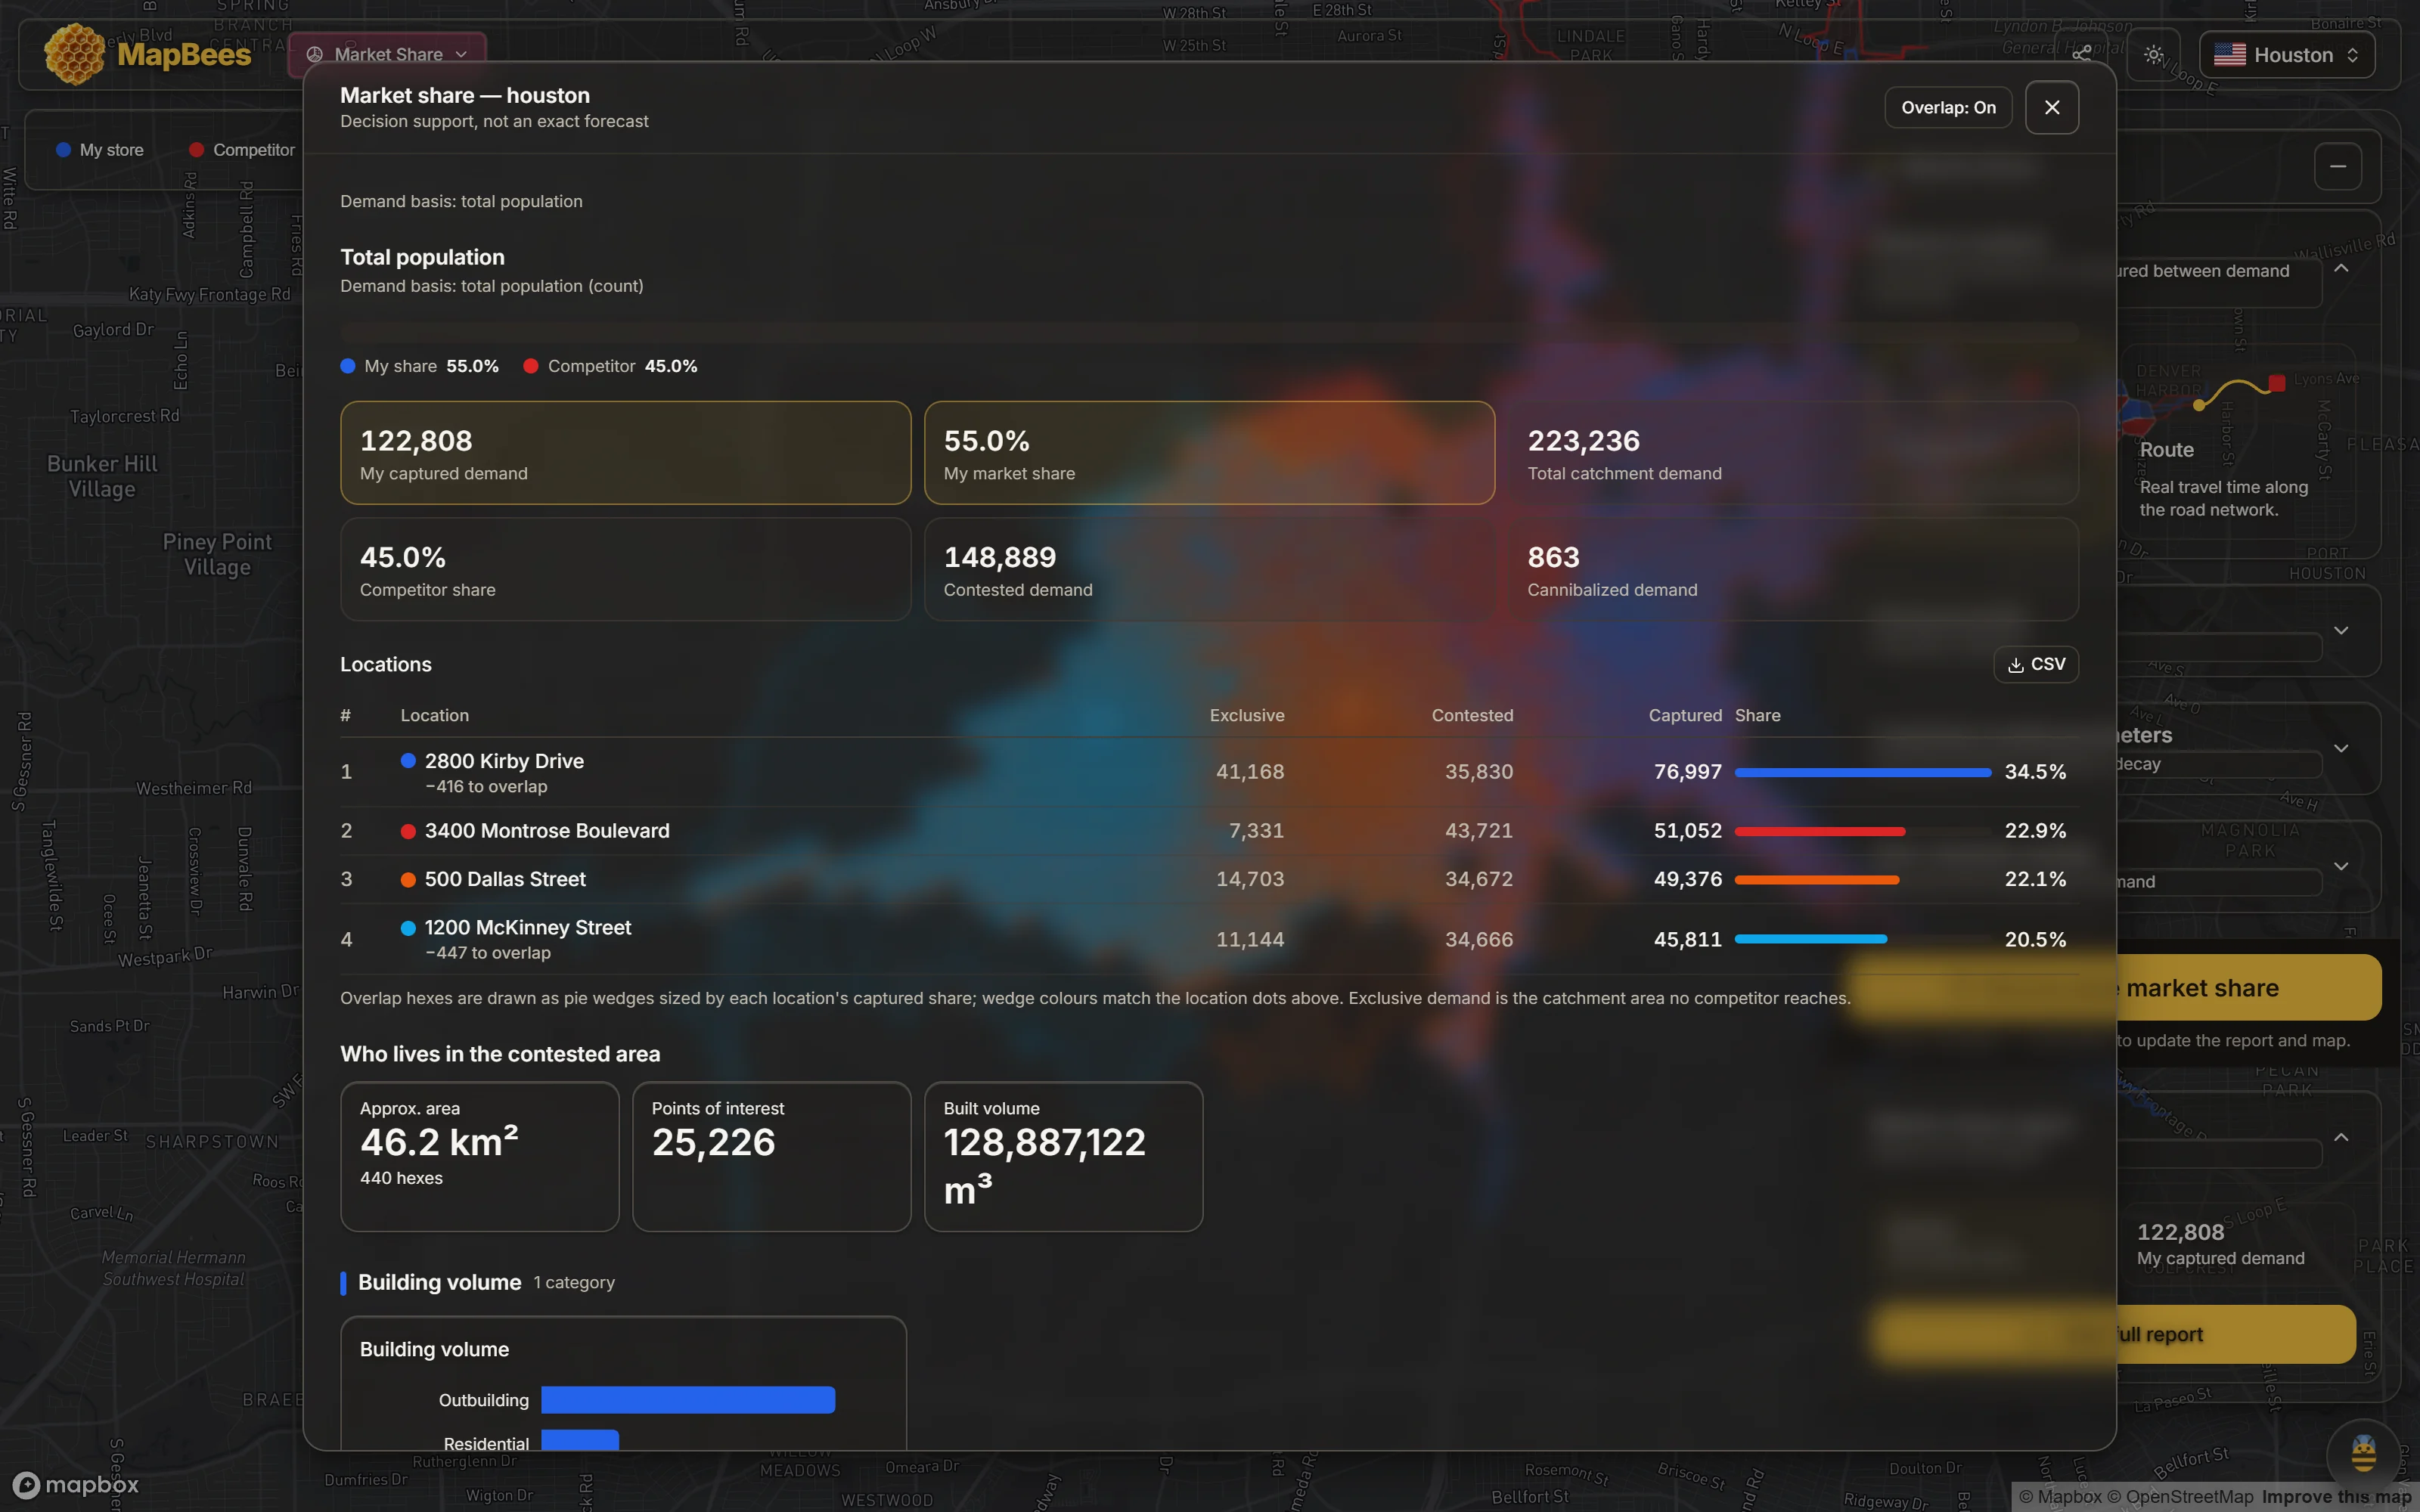Download the Locations table as CSV
The image size is (2420, 1512).
(x=2036, y=664)
